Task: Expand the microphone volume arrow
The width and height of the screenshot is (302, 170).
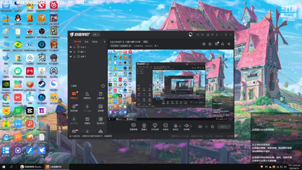Action: pyautogui.click(x=180, y=126)
